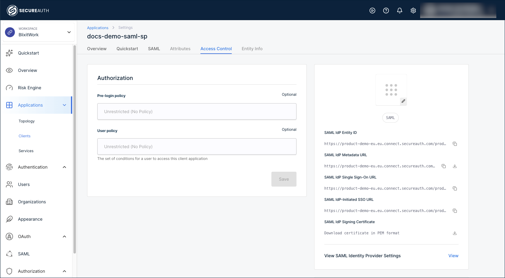
Task: Click the SecureAuth logo
Action: click(28, 11)
